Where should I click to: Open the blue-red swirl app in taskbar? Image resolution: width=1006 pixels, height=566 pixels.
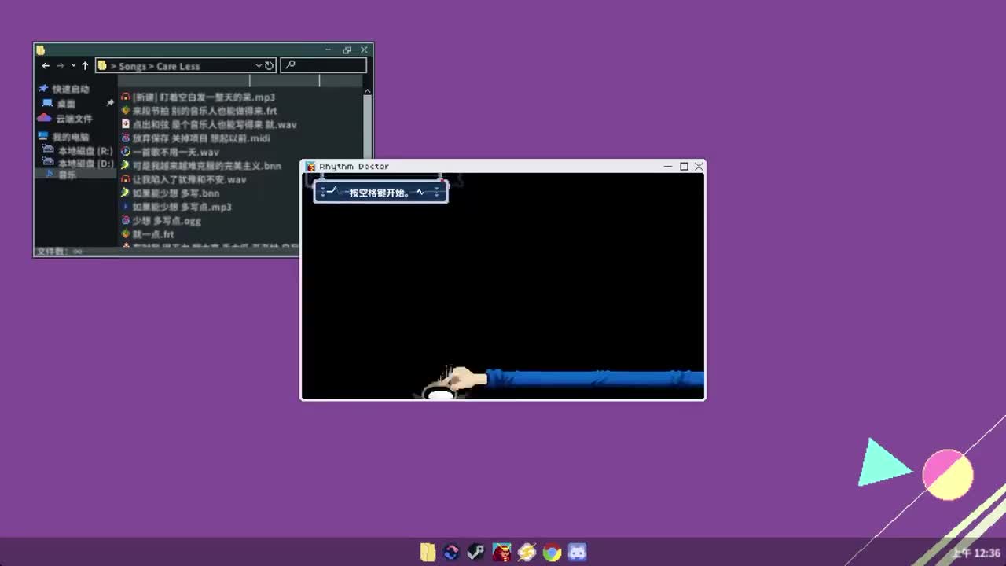click(451, 553)
